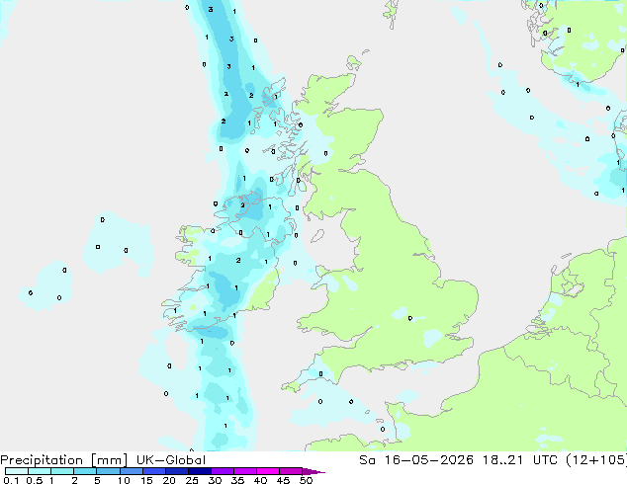Viewport: 627px width, 484px height.
Task: Click the 5–10 mm blue legend swatch
Action: pos(108,471)
